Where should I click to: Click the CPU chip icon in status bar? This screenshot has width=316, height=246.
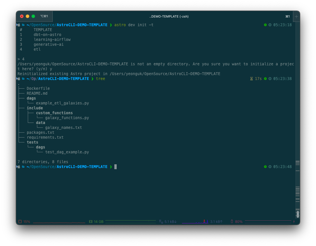point(20,222)
